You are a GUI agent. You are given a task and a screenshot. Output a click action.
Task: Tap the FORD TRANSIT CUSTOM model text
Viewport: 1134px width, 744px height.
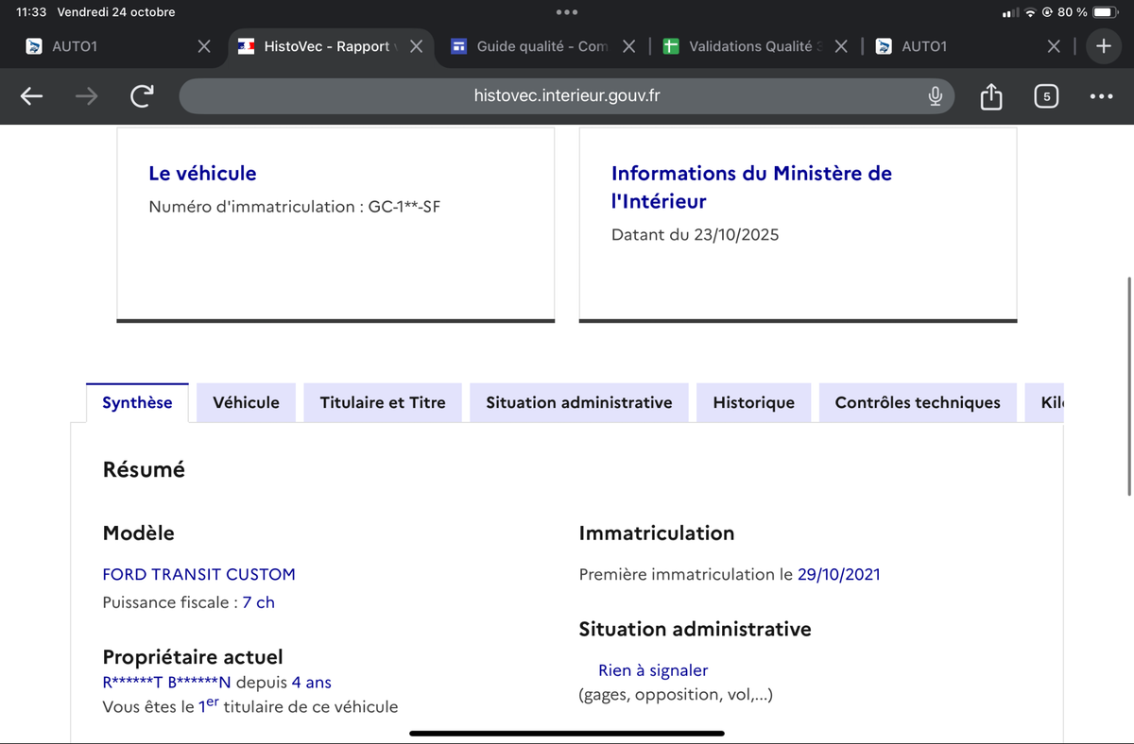click(x=198, y=574)
